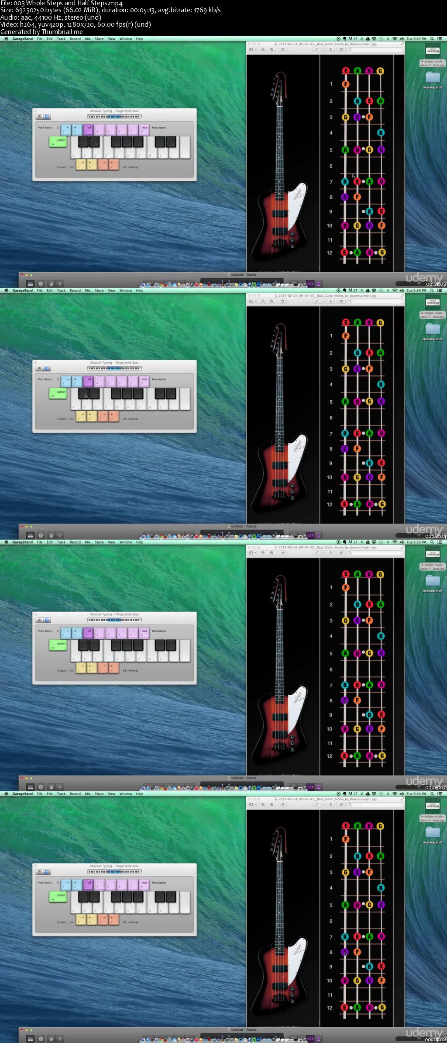This screenshot has height=1043, width=447.
Task: 9:37 PM frame: click Preview's search field
Action: pos(375,49)
